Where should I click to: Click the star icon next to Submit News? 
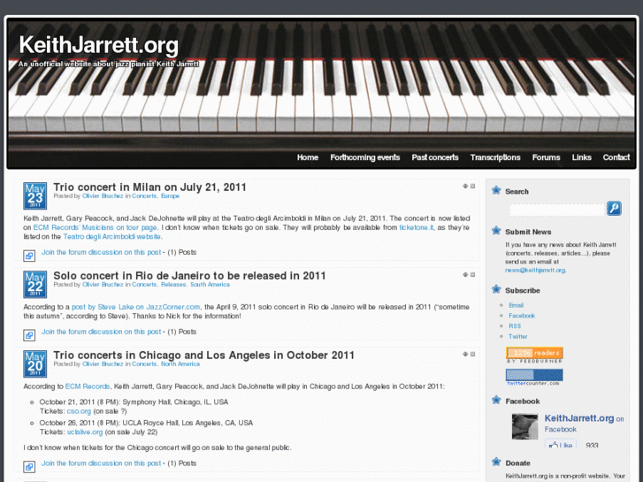pyautogui.click(x=496, y=231)
